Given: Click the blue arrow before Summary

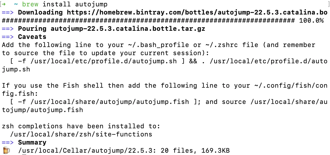Looking at the screenshot, I should tap(8, 143).
